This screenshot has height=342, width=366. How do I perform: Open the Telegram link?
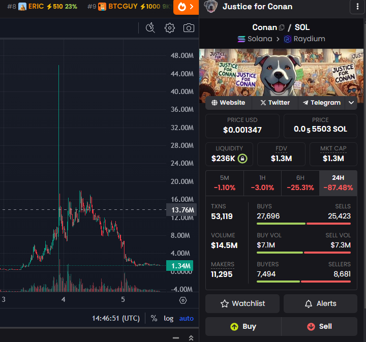322,103
